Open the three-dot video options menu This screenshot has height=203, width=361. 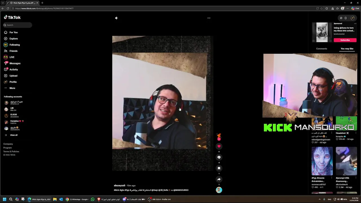click(209, 18)
